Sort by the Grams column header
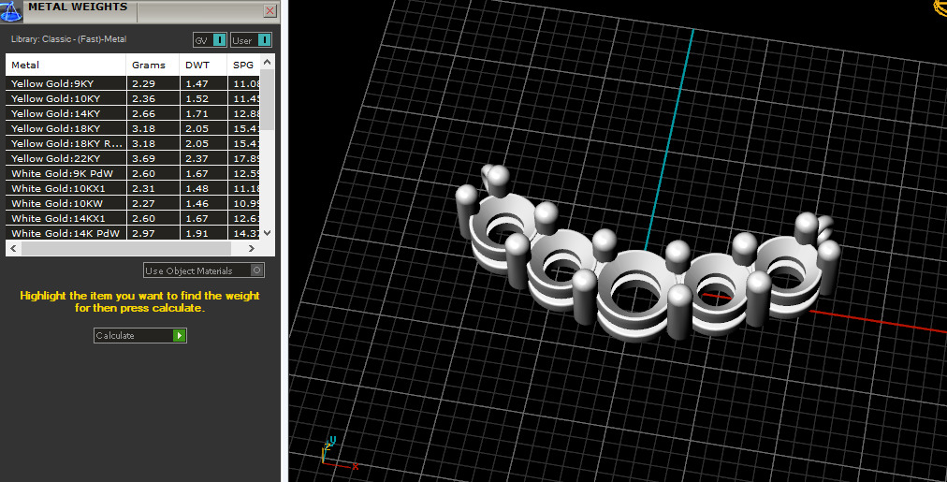This screenshot has height=482, width=947. pyautogui.click(x=153, y=65)
